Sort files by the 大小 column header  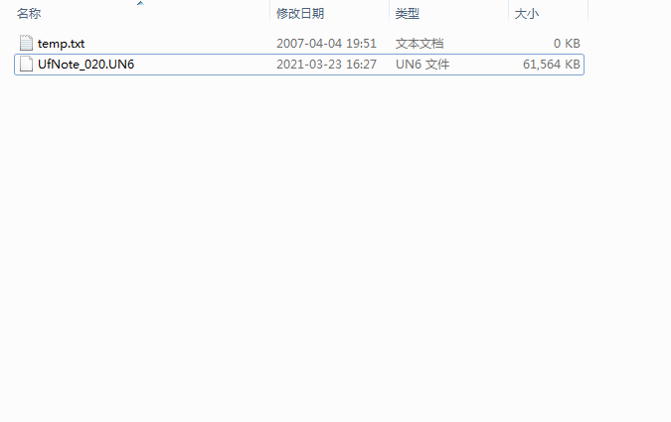(526, 14)
